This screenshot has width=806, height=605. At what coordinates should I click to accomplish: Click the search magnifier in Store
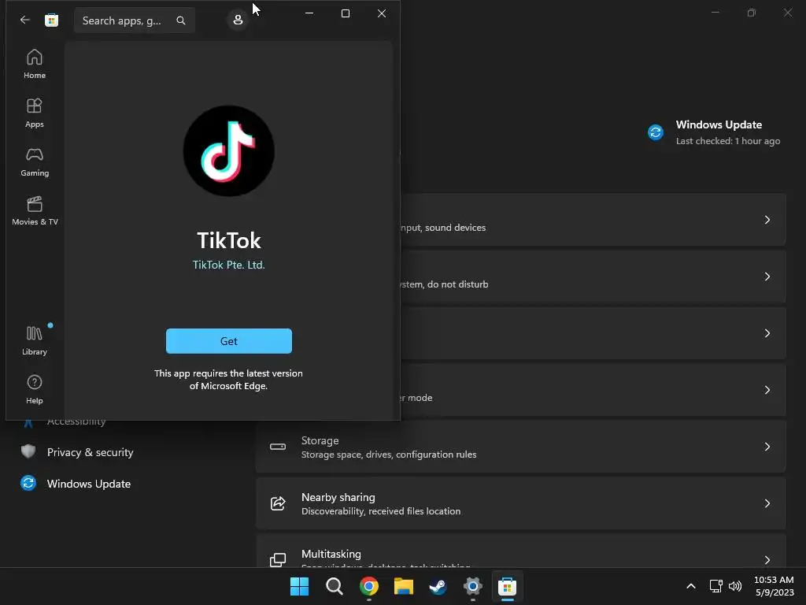pyautogui.click(x=181, y=20)
